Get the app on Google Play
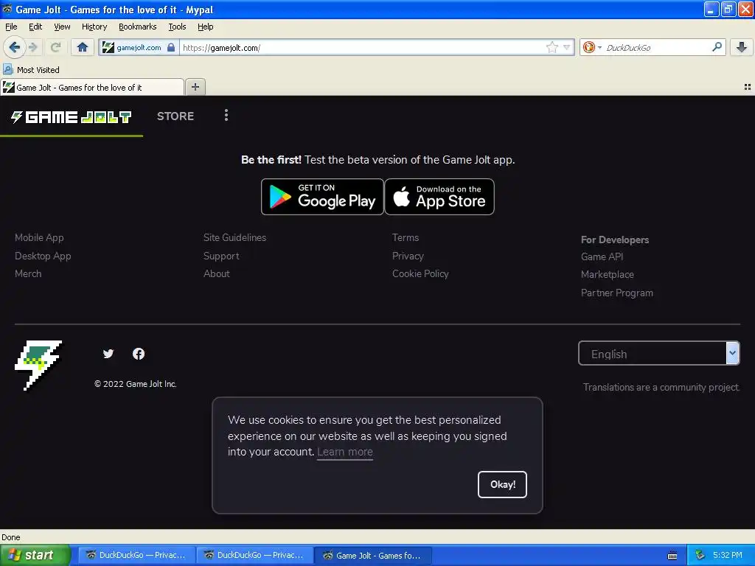The height and width of the screenshot is (566, 755). point(322,196)
